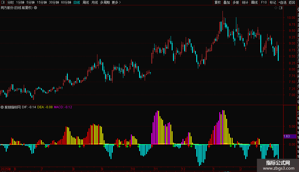Select the 周线 weekly chart tab
The height and width of the screenshot is (172, 299).
(86, 2)
